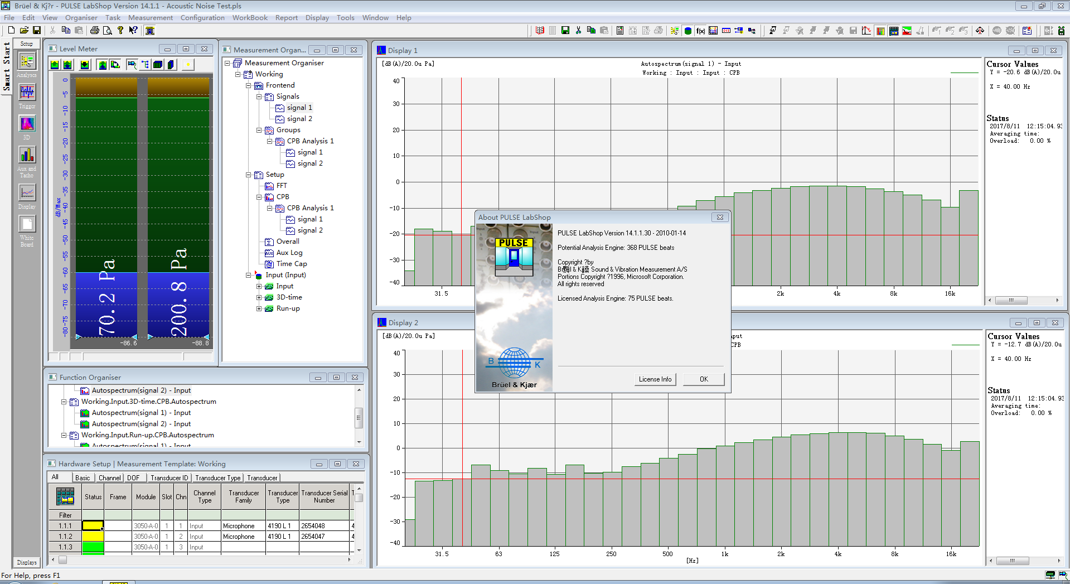
Task: Toggle the yellow dot button in Level Meter
Action: point(188,65)
